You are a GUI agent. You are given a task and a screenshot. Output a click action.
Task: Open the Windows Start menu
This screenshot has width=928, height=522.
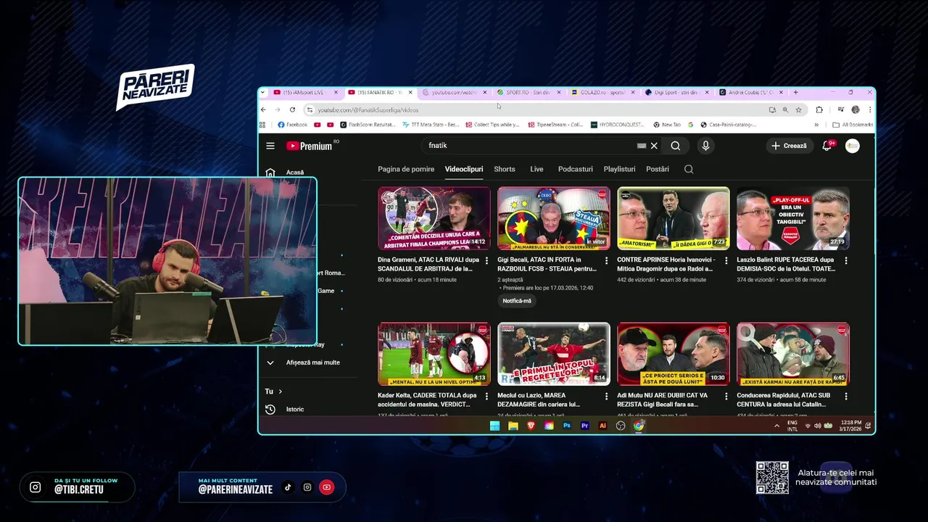(494, 426)
